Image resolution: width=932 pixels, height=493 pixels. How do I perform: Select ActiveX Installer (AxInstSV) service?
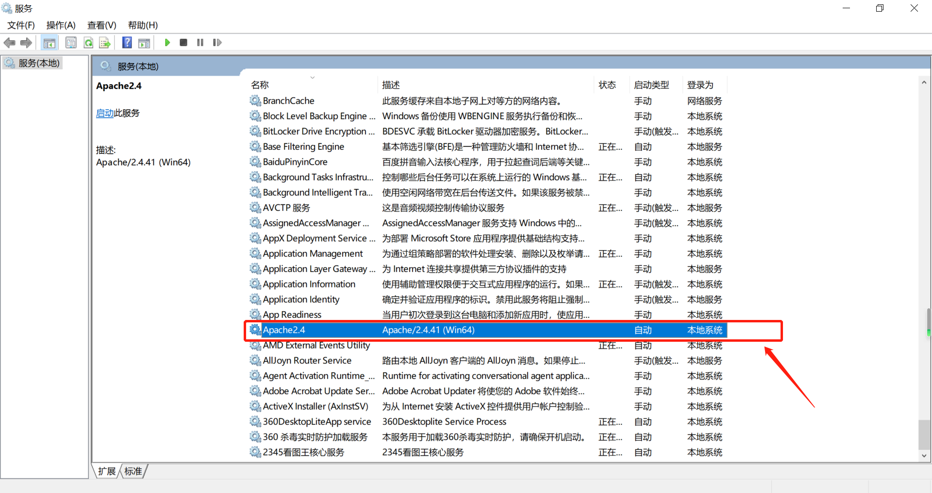(487, 406)
